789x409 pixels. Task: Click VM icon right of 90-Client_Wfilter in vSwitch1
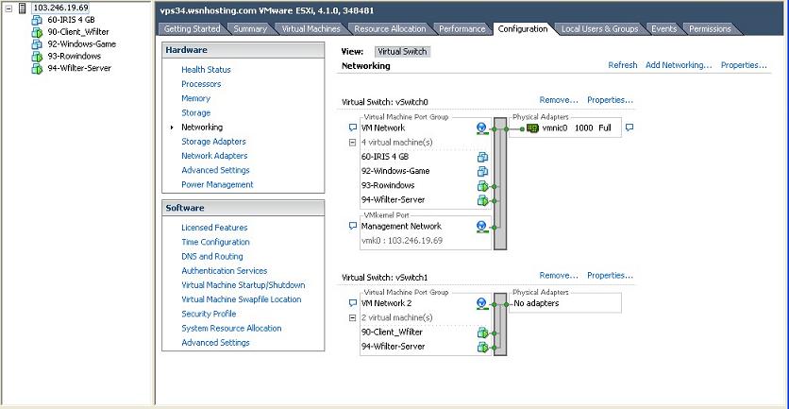pyautogui.click(x=483, y=332)
